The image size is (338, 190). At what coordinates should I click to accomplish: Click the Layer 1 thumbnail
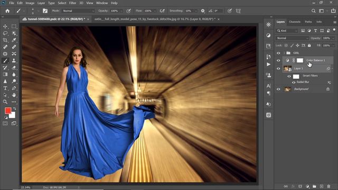287,69
